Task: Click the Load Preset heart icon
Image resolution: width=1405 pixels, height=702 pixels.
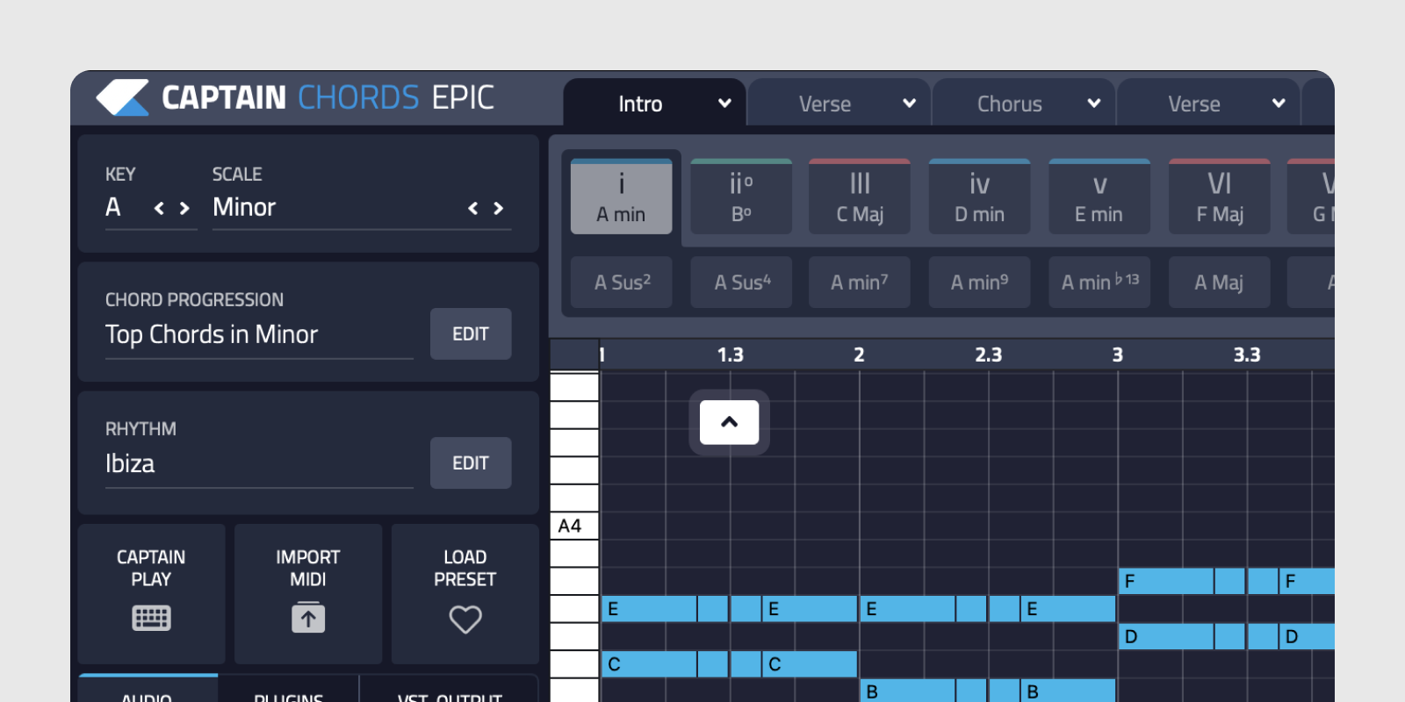Action: point(465,620)
